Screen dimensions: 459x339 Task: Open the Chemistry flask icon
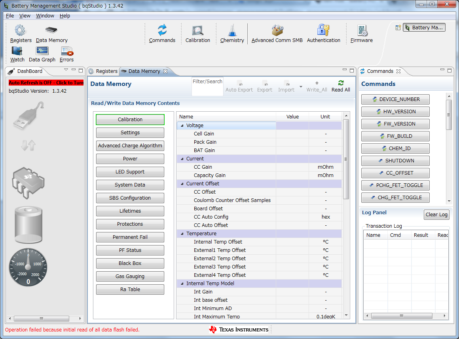[x=232, y=30]
